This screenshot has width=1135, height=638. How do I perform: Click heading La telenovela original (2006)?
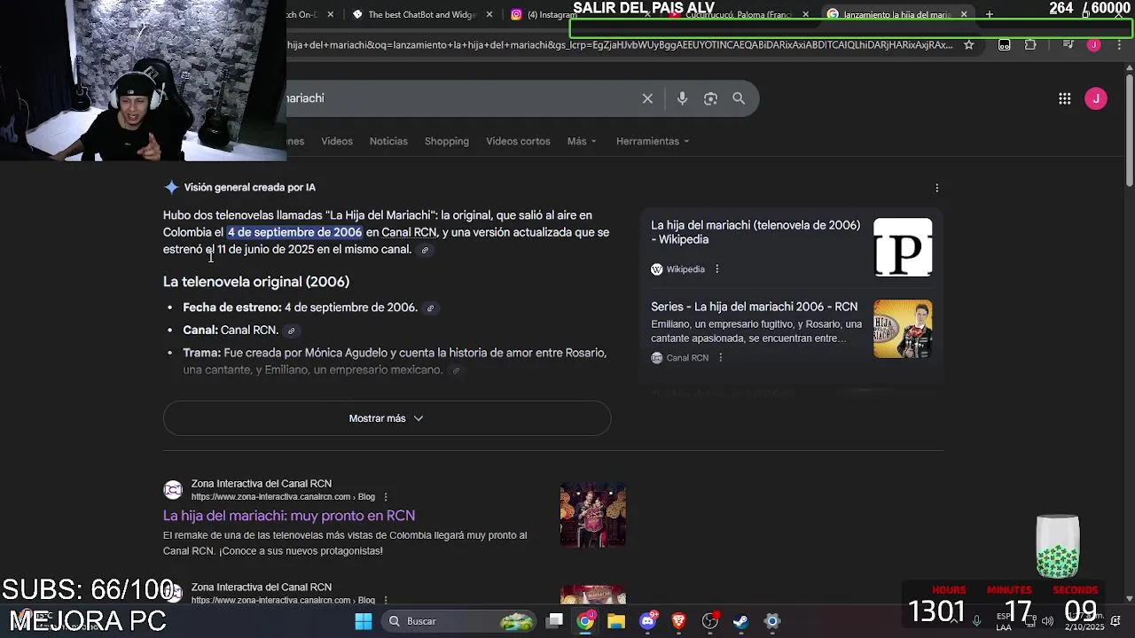click(256, 282)
